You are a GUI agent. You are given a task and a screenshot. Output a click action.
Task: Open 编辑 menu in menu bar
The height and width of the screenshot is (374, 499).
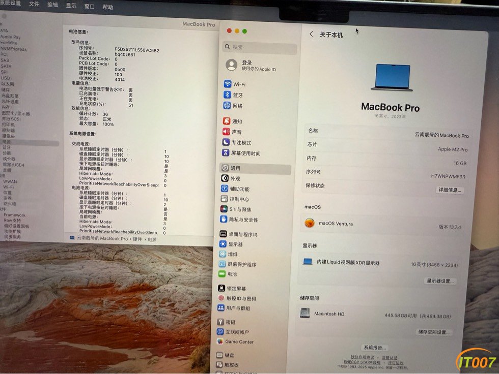tap(52, 5)
